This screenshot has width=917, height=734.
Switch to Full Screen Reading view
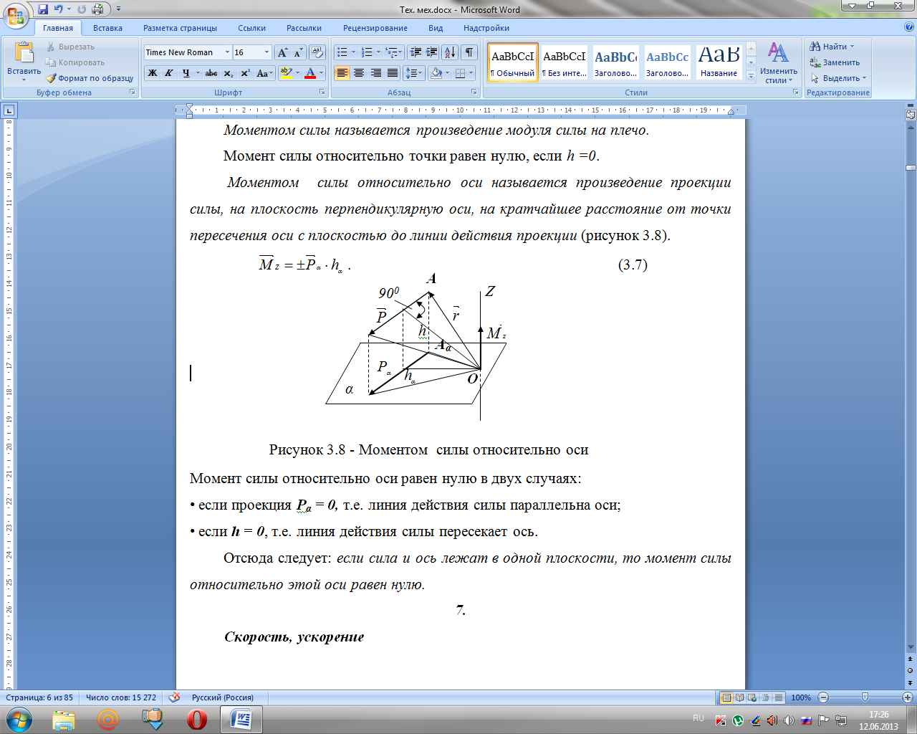(739, 697)
